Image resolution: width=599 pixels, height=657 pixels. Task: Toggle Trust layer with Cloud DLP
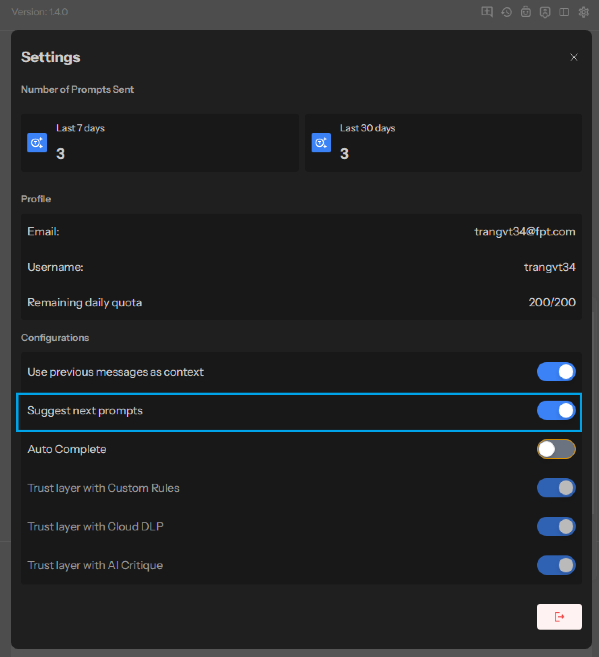pyautogui.click(x=556, y=526)
